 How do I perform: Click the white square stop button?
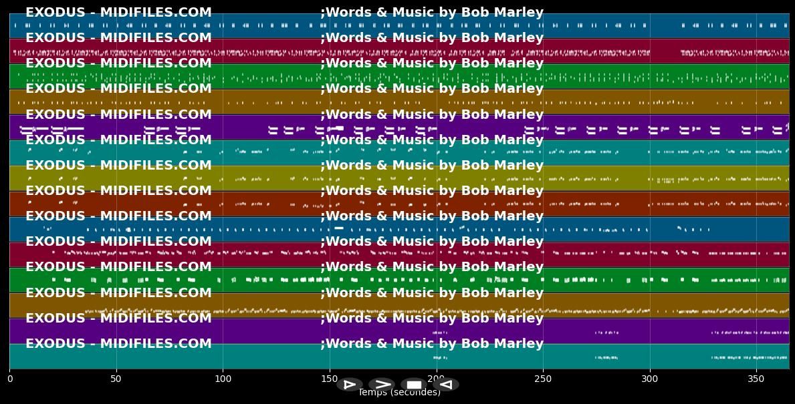tap(414, 385)
